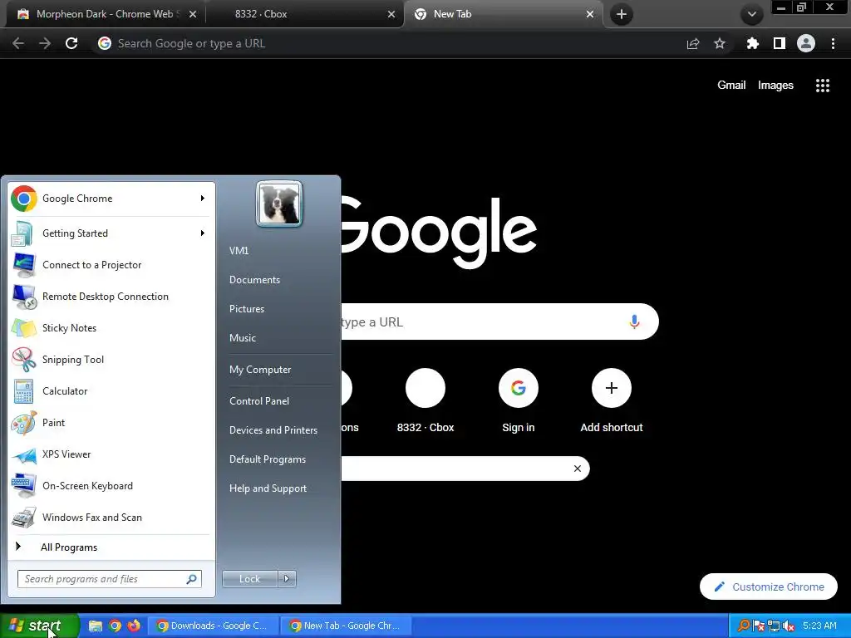Open Google Images link
Screen dimensions: 851x638
pyautogui.click(x=775, y=86)
